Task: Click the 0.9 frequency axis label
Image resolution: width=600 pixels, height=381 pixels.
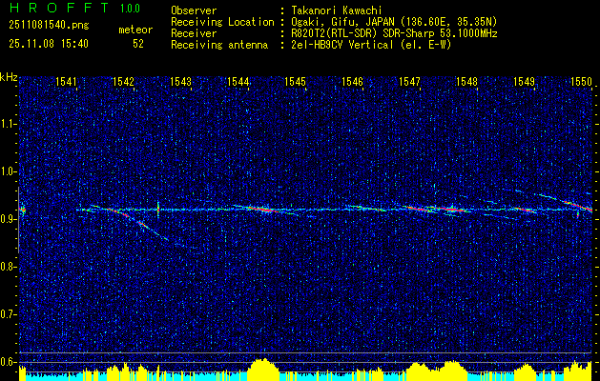Action: point(9,219)
